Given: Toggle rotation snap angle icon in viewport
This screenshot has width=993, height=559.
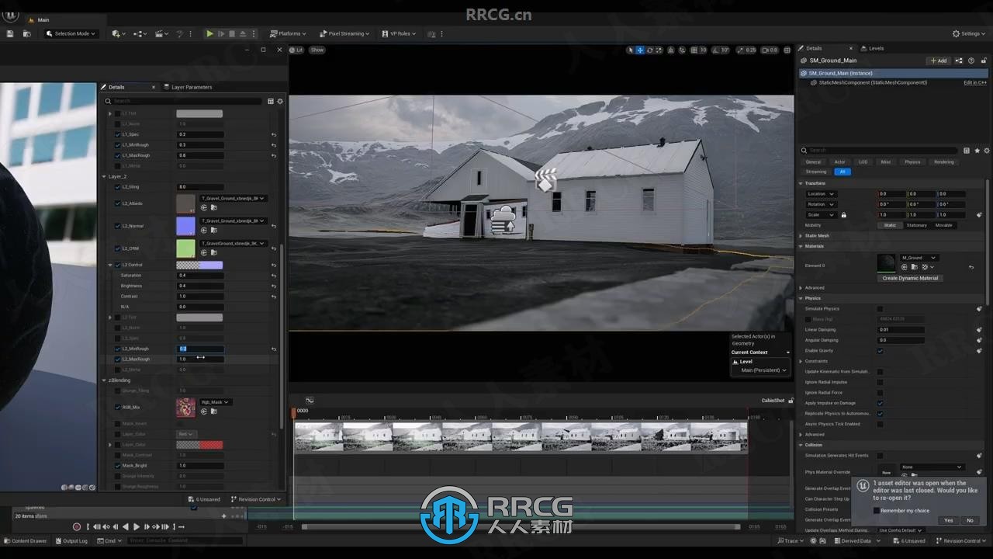Looking at the screenshot, I should (716, 50).
